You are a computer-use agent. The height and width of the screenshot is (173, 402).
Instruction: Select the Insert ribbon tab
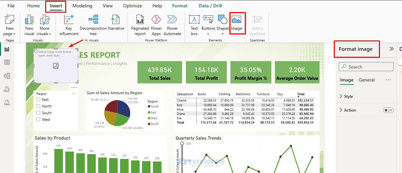click(x=56, y=6)
